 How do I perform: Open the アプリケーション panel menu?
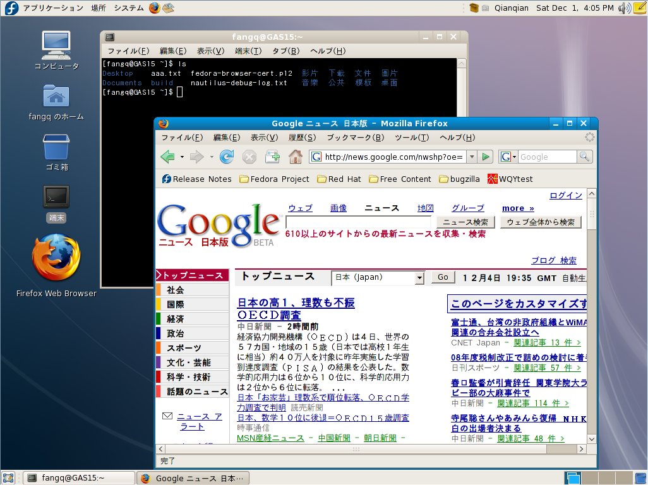coord(53,8)
